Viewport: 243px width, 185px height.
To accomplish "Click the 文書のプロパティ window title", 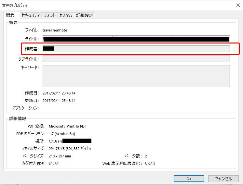I will 15,6.
